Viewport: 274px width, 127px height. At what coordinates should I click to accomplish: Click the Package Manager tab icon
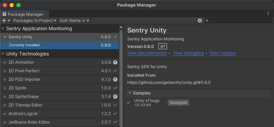[4, 14]
